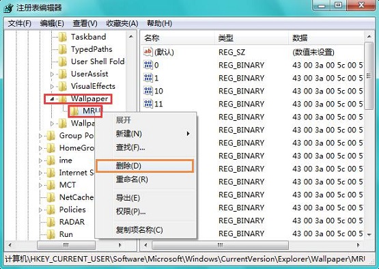Expand the HomeGro key
This screenshot has width=379, height=269.
tap(40, 148)
